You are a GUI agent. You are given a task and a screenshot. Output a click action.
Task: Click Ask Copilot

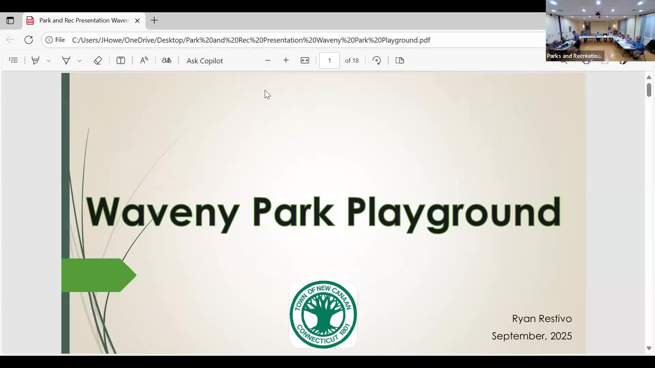click(205, 61)
